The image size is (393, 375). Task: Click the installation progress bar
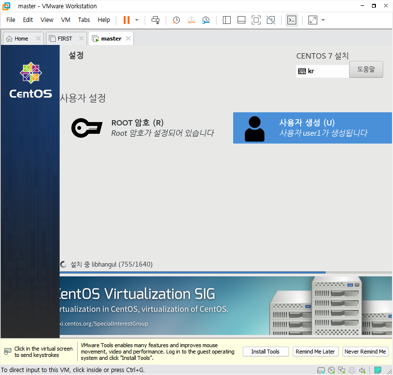[x=225, y=272]
